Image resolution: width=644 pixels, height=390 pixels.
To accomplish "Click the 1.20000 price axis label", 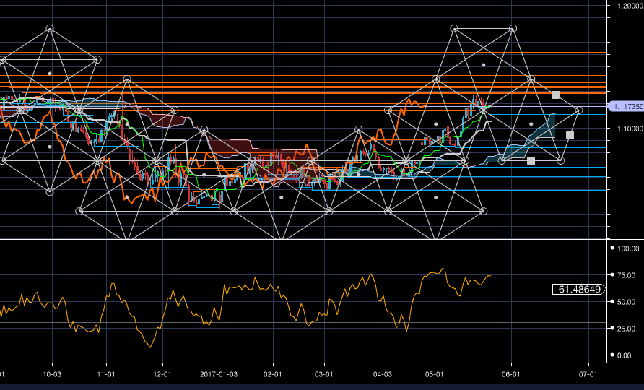I will [x=627, y=5].
